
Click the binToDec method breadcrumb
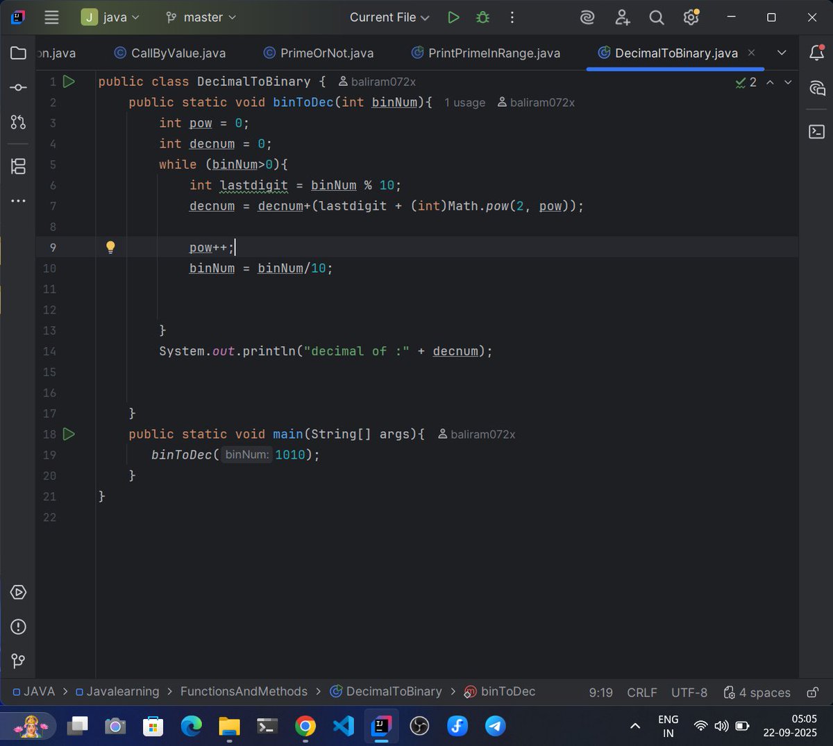click(x=500, y=692)
